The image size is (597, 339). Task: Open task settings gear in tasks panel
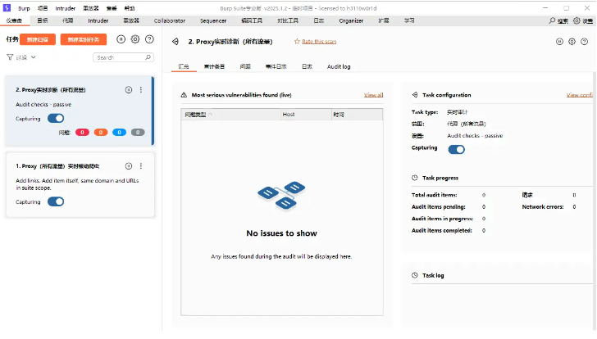135,39
